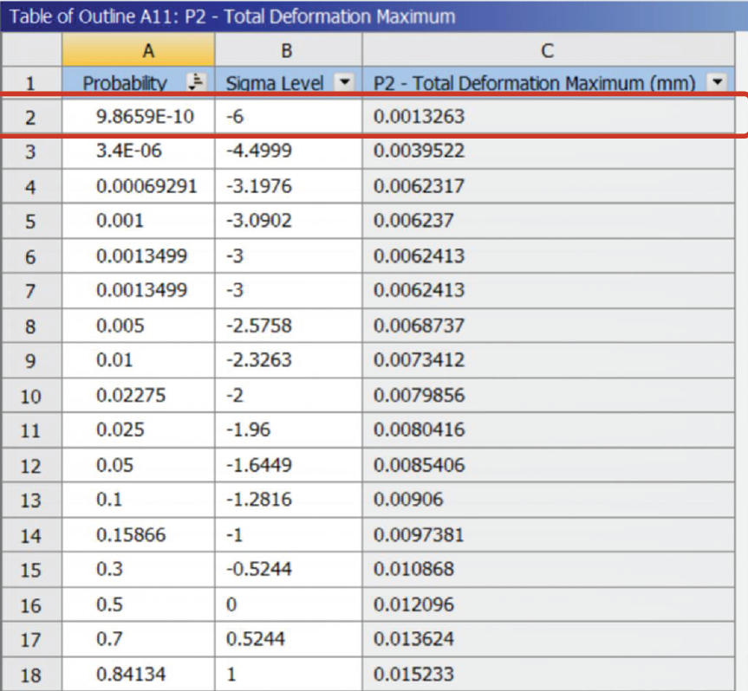Select sigma level cell -1.96
Viewport: 748px width, 691px height.
[x=289, y=429]
